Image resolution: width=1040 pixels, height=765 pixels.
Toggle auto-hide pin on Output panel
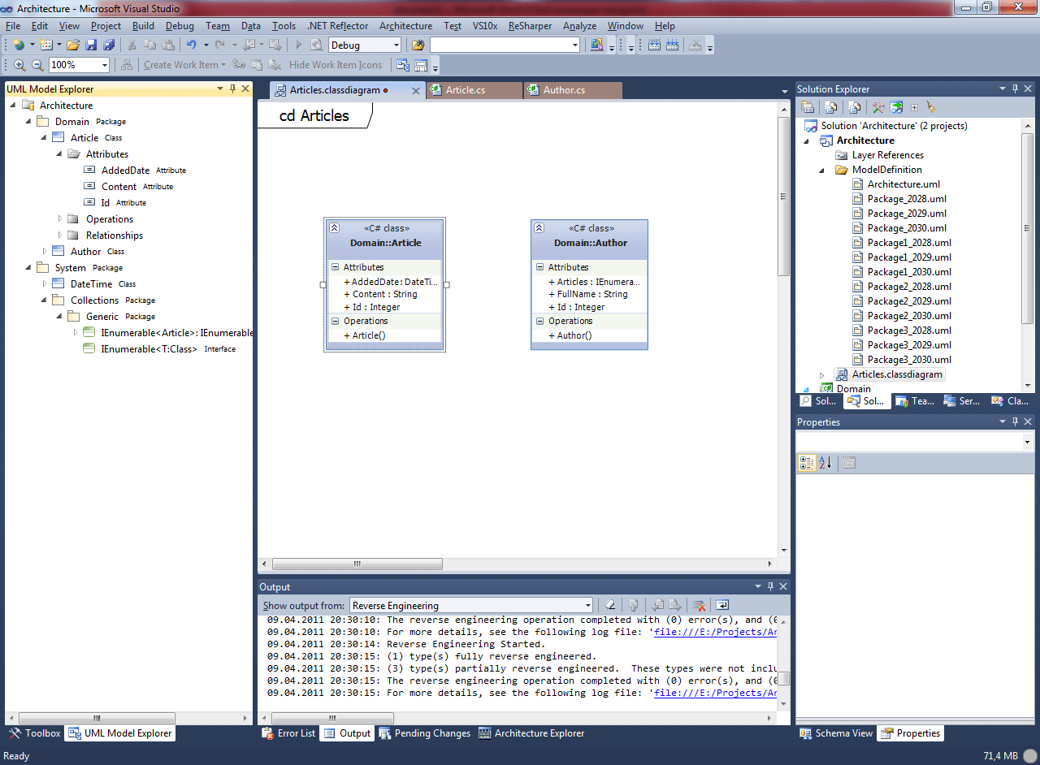pos(770,586)
